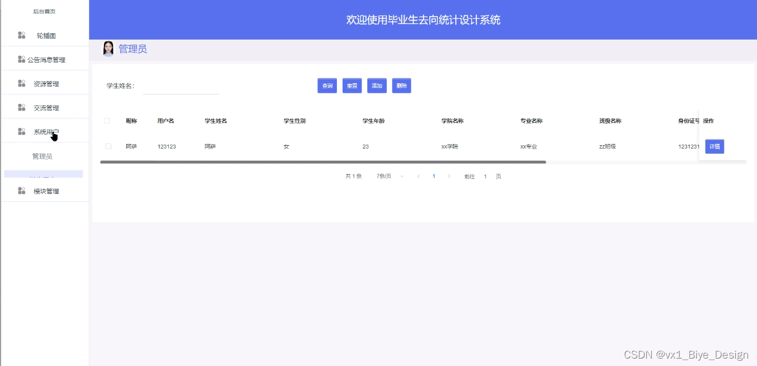Click the 添加 button
The image size is (757, 366).
point(376,85)
